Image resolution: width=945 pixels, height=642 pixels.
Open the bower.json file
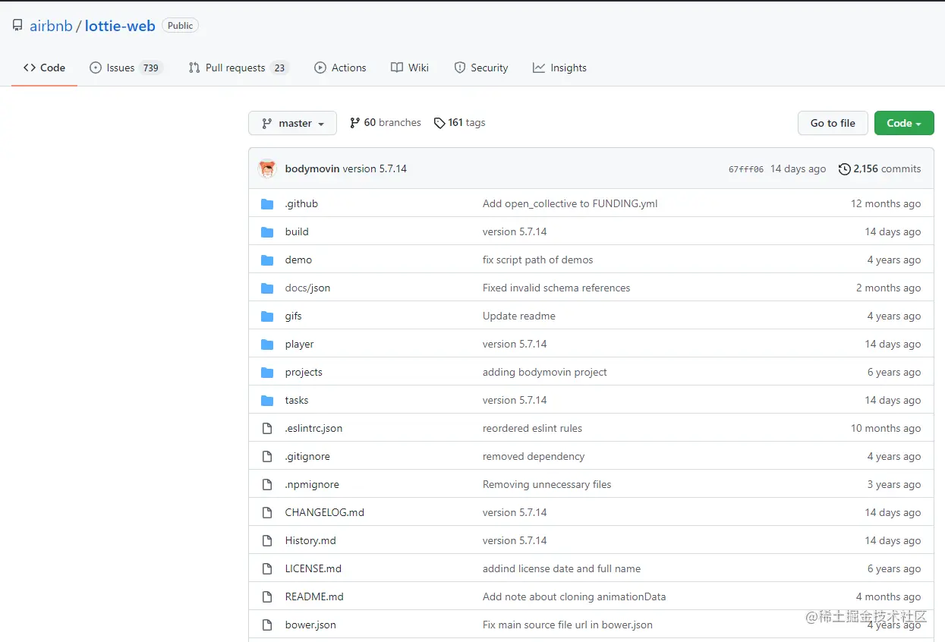310,625
